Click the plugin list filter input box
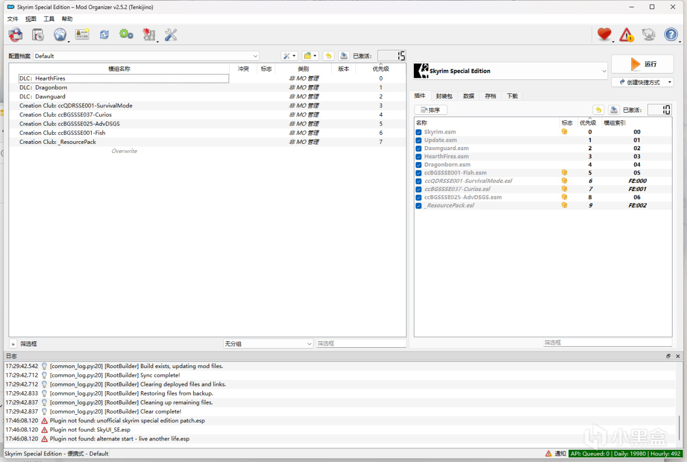 click(x=608, y=342)
